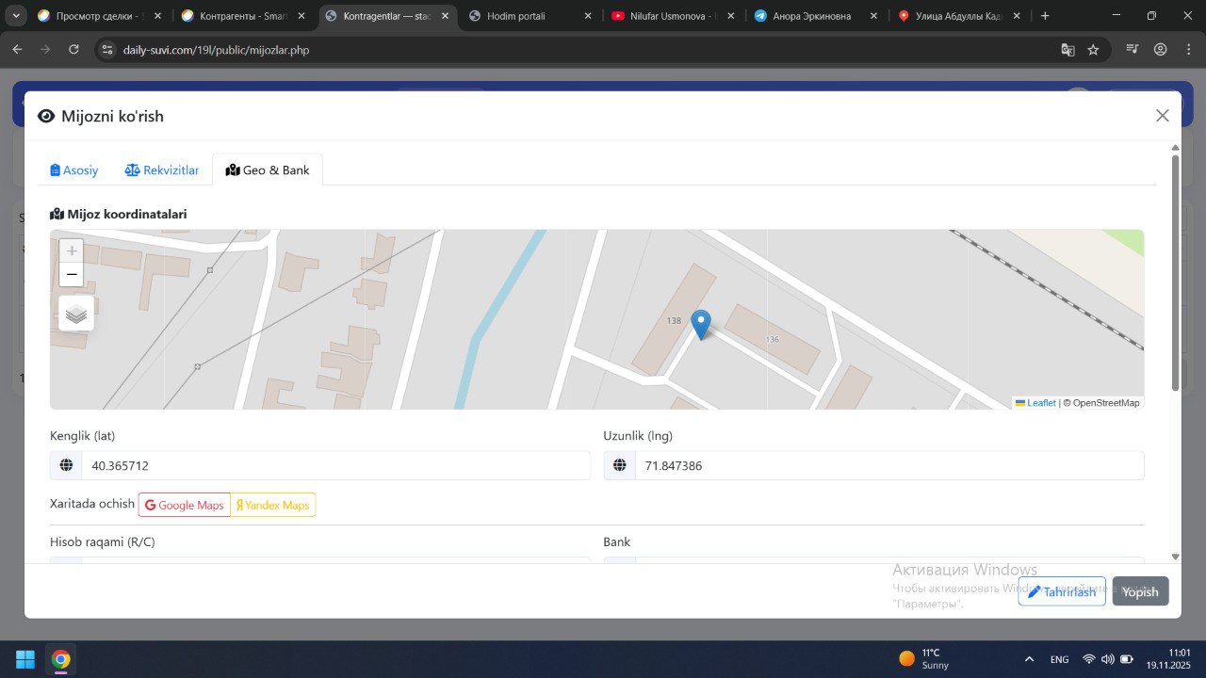The height and width of the screenshot is (678, 1206).
Task: Click the 'Mijoz koordinatalari' heading
Action: [x=119, y=214]
